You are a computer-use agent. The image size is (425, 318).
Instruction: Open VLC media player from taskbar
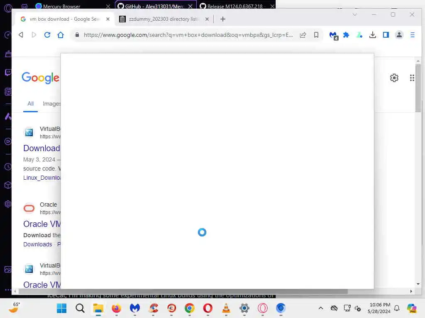click(226, 308)
